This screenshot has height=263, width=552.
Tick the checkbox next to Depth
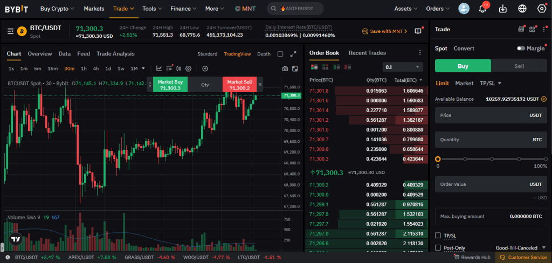pos(280,54)
